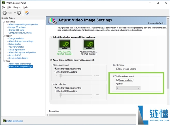The height and width of the screenshot is (125, 170).
Task: Open Adjust video color settings
Action: [x=20, y=64]
